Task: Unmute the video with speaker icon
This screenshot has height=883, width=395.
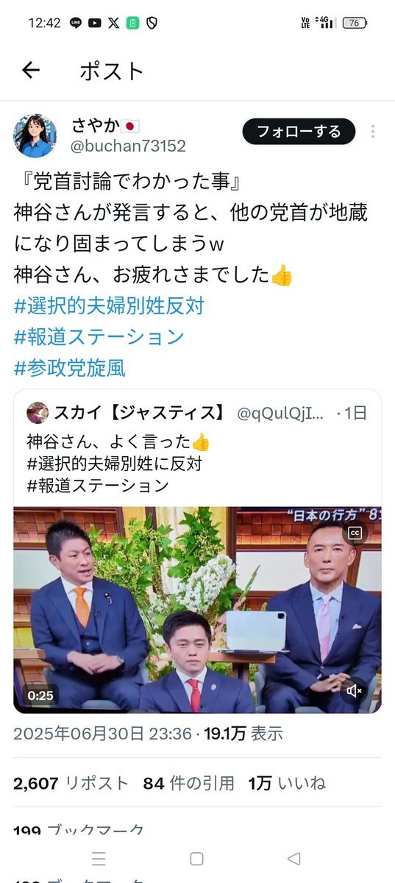Action: pyautogui.click(x=355, y=690)
